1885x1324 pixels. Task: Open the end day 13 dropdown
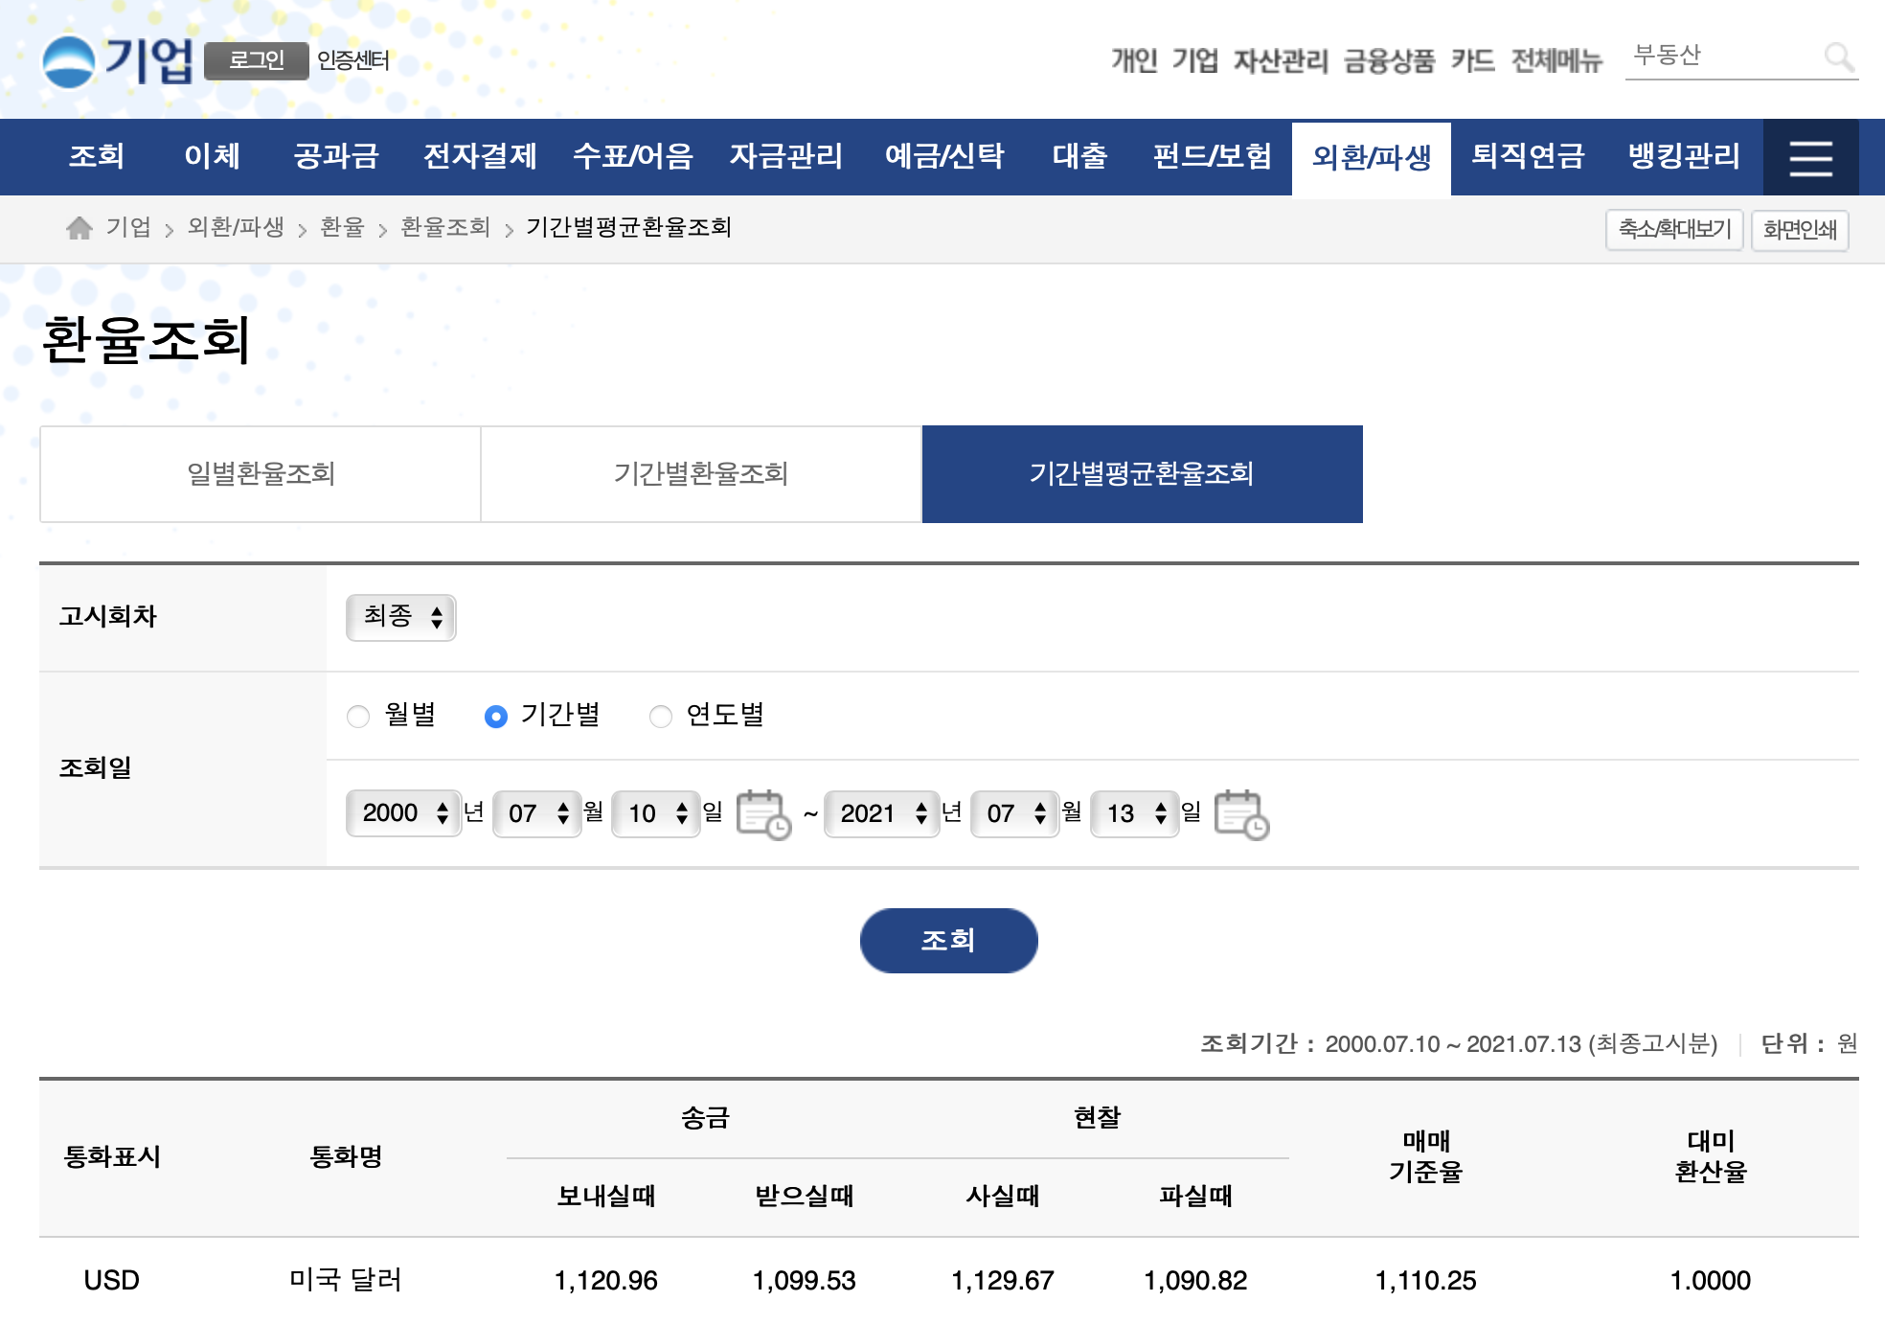point(1135,813)
